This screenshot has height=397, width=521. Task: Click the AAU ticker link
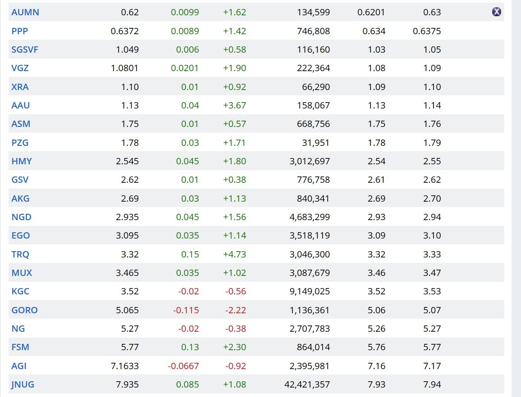[20, 105]
